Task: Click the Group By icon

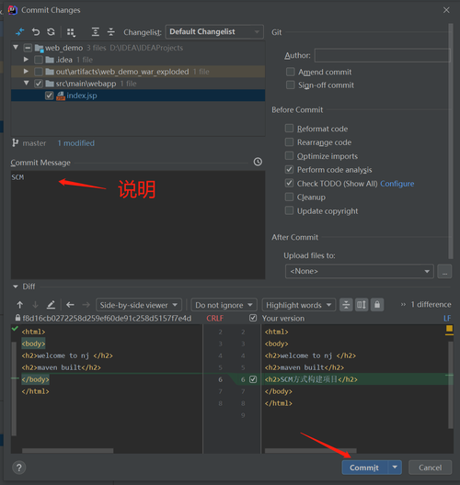Action: [x=71, y=32]
